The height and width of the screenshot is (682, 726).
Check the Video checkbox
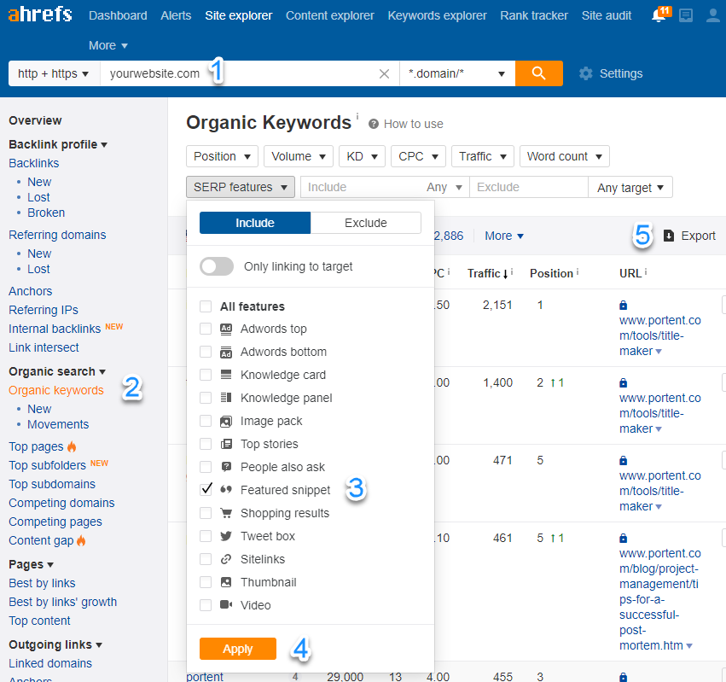tap(206, 605)
